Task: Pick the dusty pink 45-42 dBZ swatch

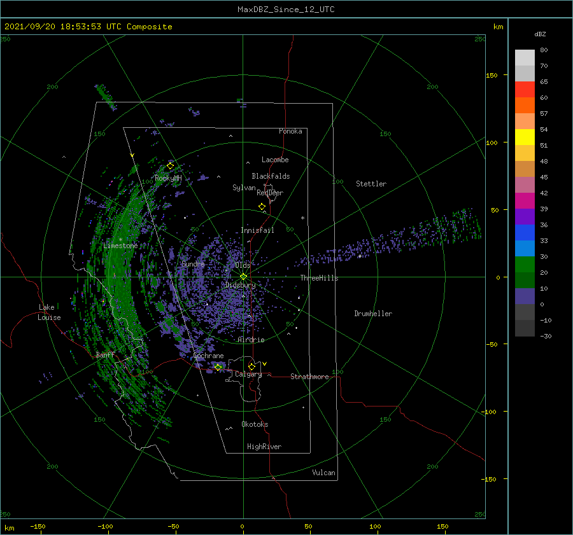Action: [x=525, y=184]
